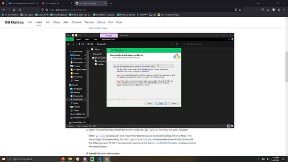
Task: Open Firefox from the taskbar
Action: coord(63,159)
